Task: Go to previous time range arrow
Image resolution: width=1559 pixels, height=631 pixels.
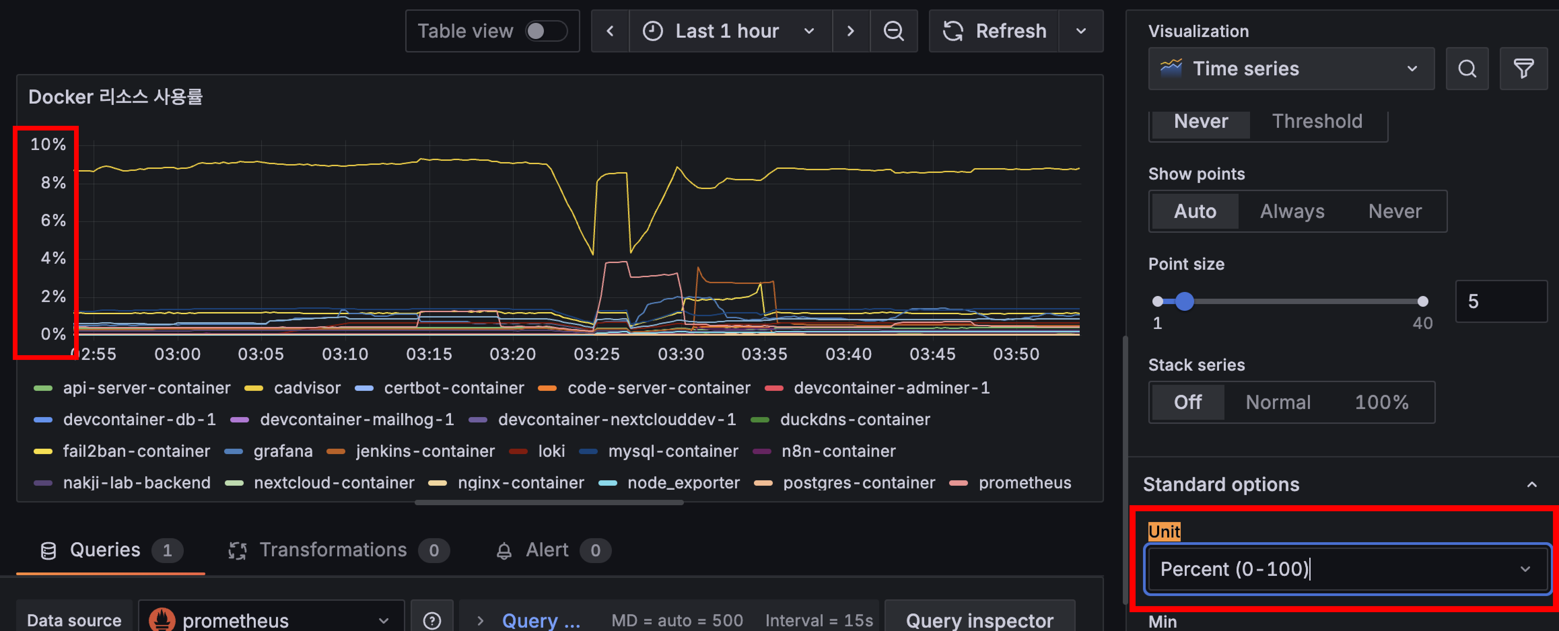Action: pos(610,31)
